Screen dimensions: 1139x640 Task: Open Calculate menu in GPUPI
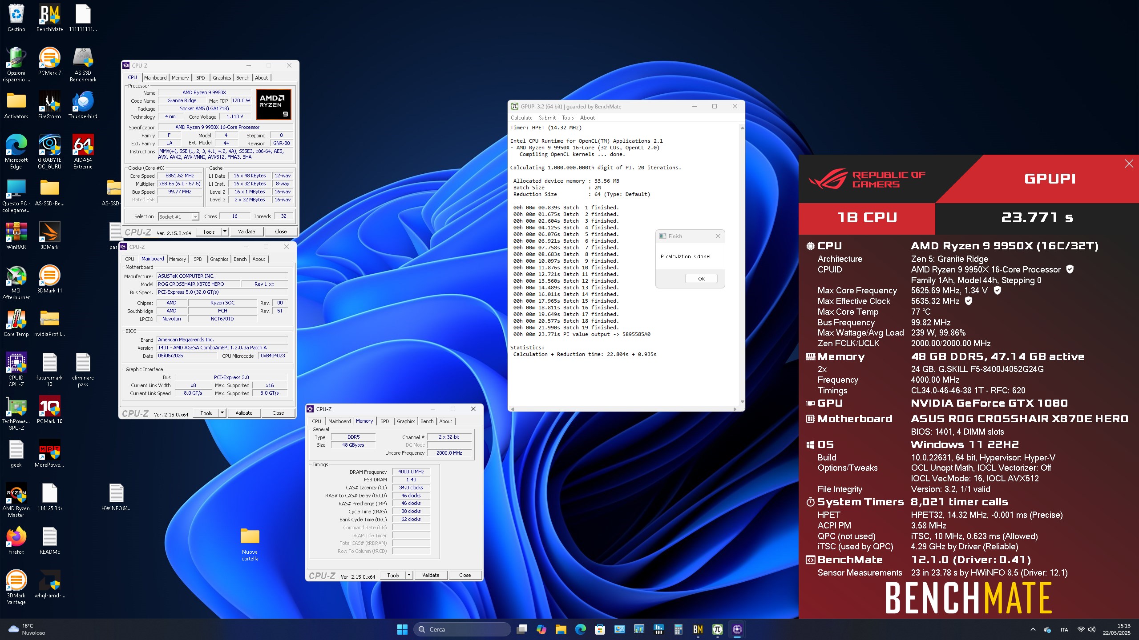(x=521, y=118)
